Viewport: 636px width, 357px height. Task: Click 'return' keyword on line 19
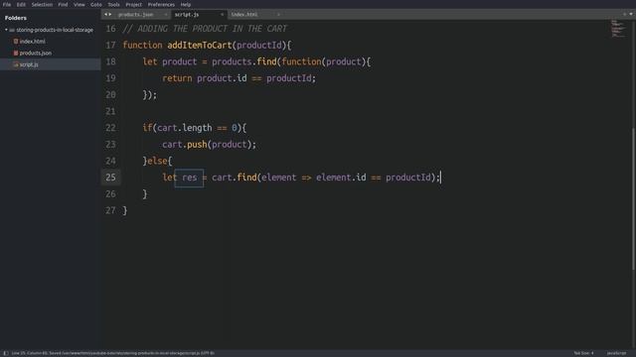(x=177, y=78)
